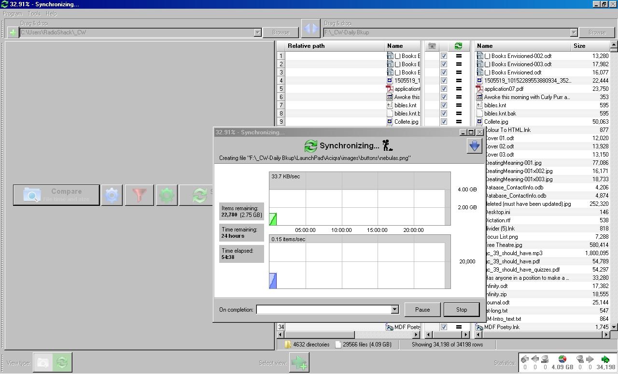The width and height of the screenshot is (618, 374).
Task: Click the shortcut icon of MDF Poetry.lnk on right
Action: click(x=479, y=327)
